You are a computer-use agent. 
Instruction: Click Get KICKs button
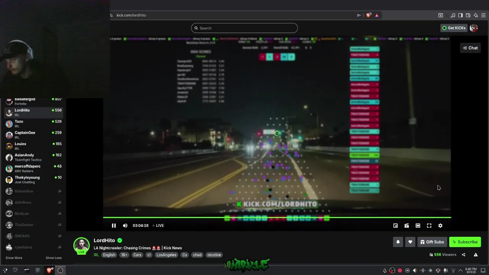pos(454,28)
